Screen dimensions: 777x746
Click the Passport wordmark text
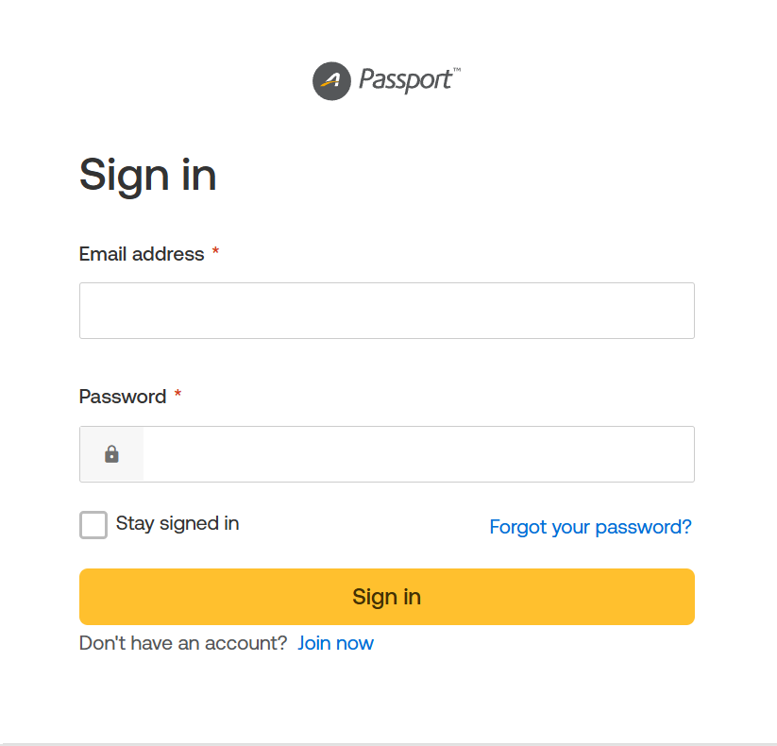tap(404, 80)
